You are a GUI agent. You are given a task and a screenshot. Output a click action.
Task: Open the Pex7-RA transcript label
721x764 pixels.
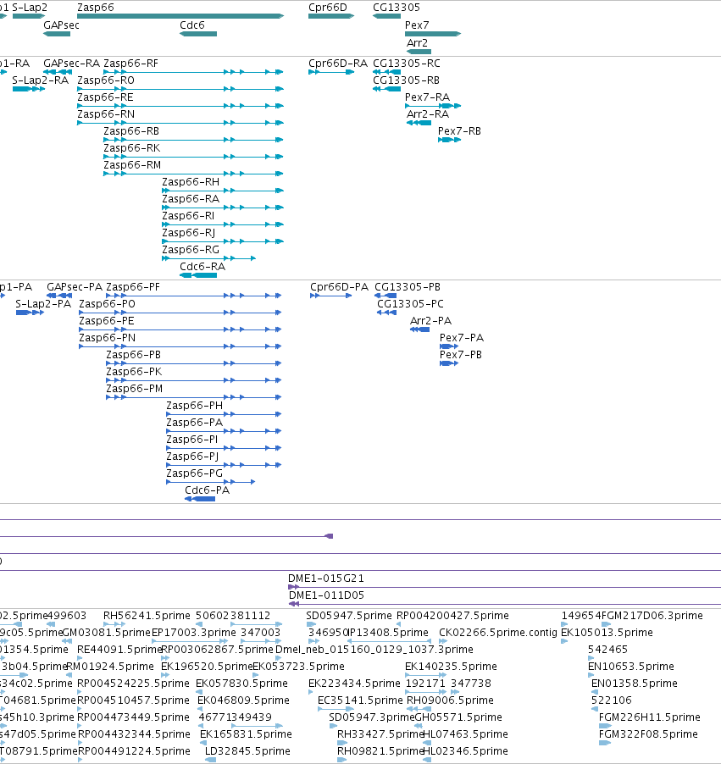428,97
